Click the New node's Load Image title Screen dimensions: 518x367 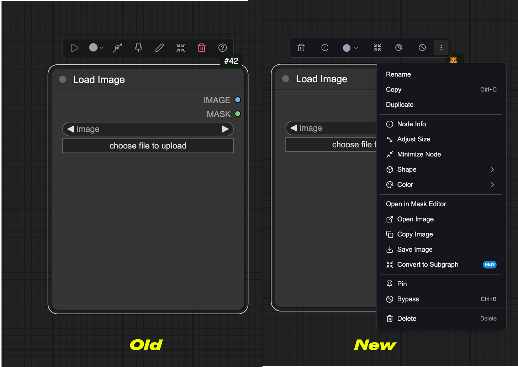(x=322, y=79)
